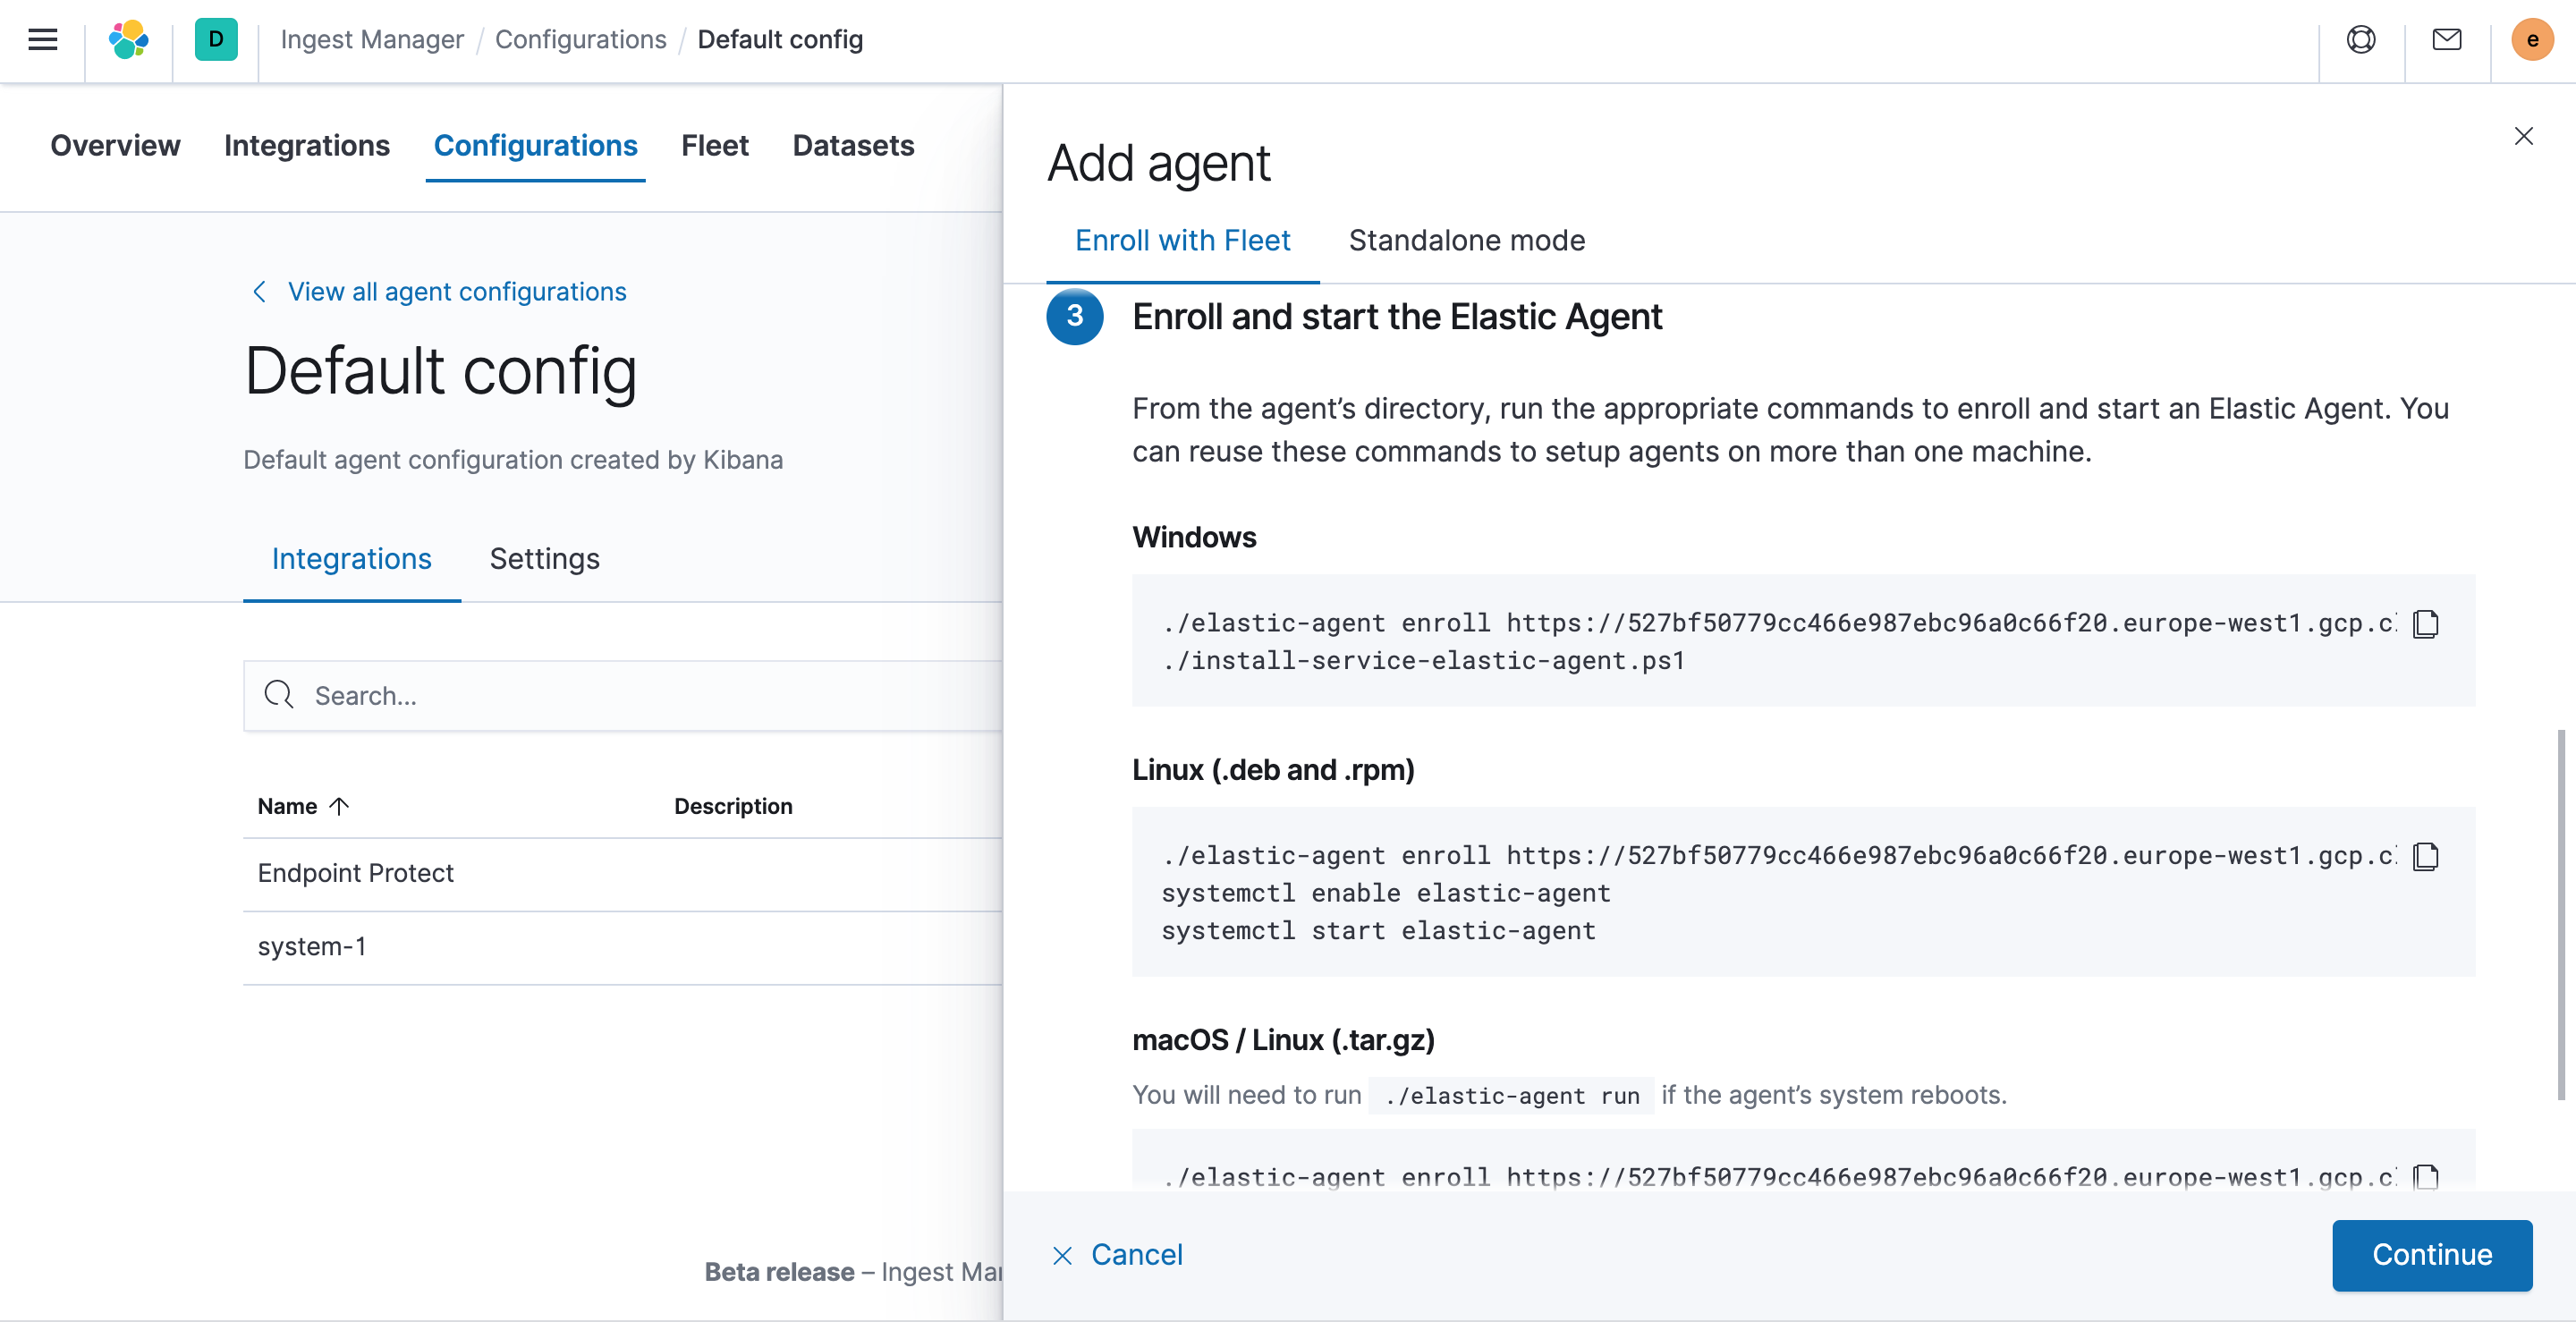This screenshot has width=2576, height=1322.
Task: Open the Kibana help menu icon
Action: pos(2360,40)
